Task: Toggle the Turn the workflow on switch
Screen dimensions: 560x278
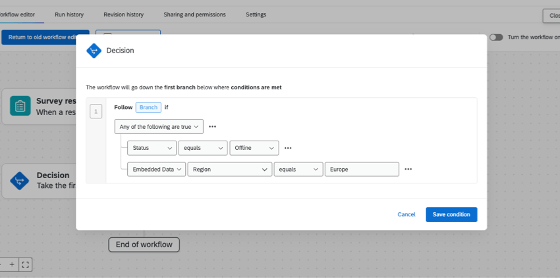Action: (496, 37)
